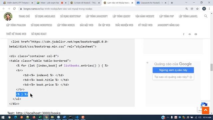Open Bảo Mật Web menu
The height and width of the screenshot is (120, 213).
(x=87, y=25)
